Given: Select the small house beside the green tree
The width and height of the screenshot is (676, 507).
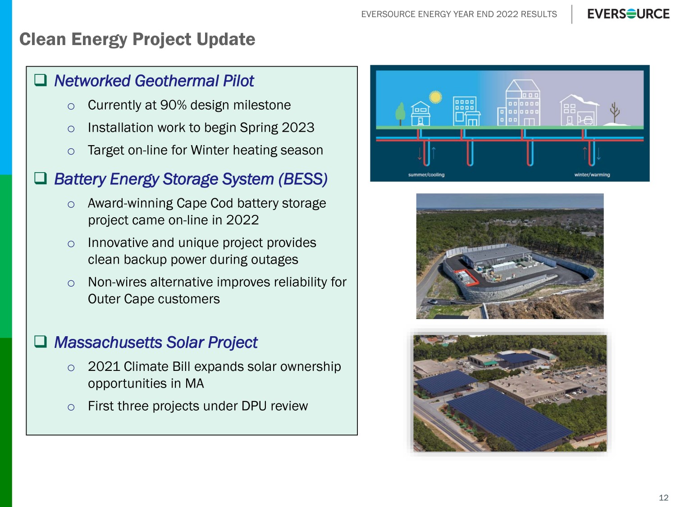Looking at the screenshot, I should [x=420, y=114].
